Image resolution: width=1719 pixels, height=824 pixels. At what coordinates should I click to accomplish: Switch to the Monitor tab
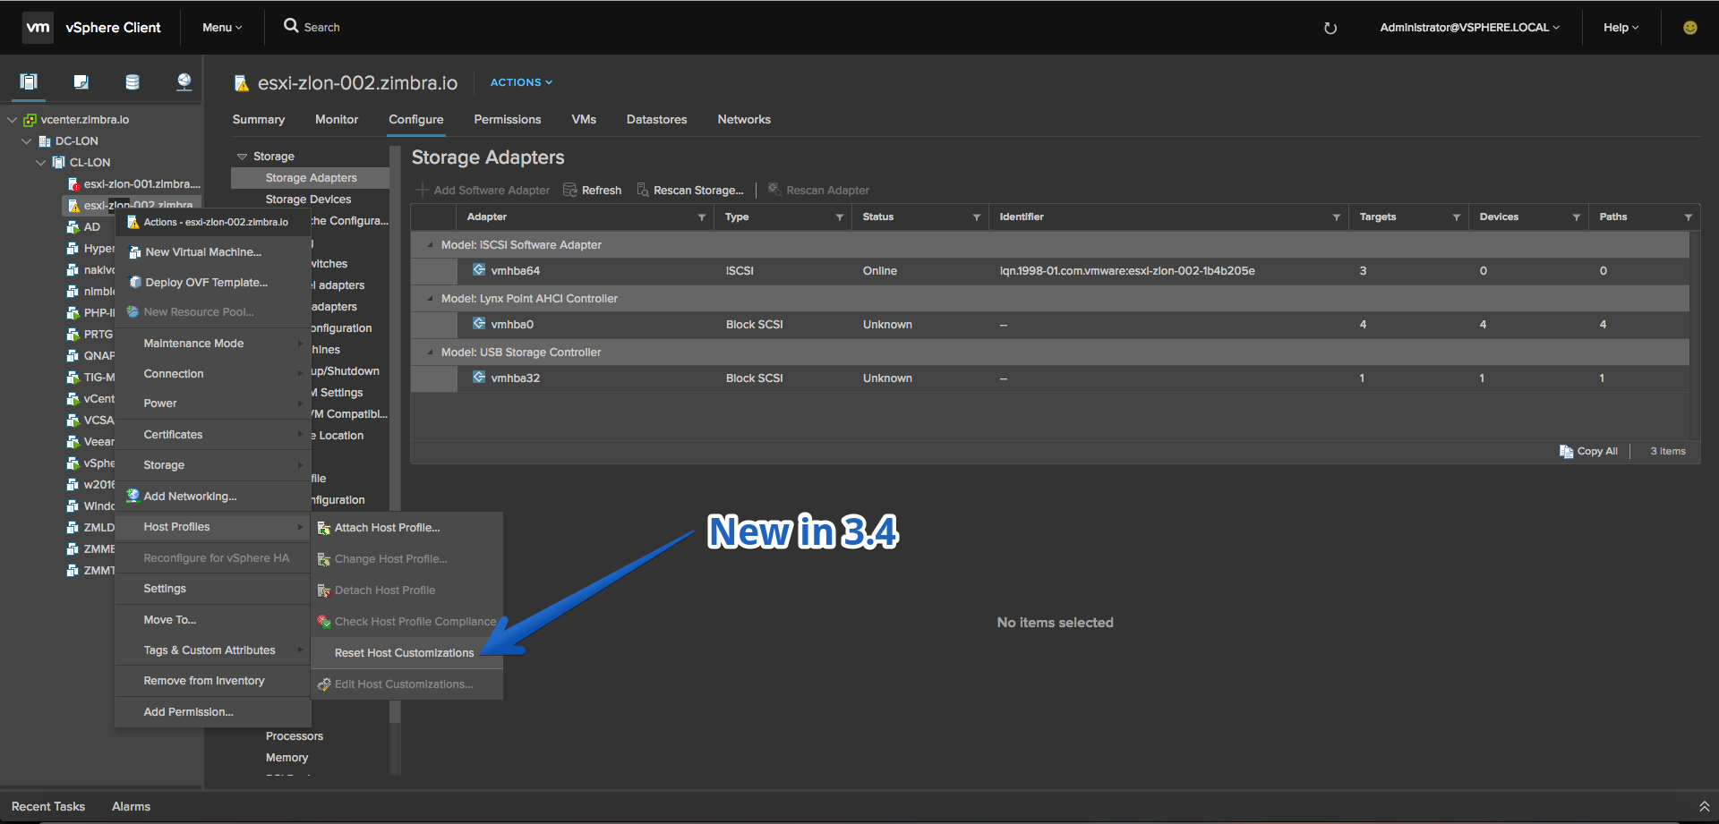(337, 120)
